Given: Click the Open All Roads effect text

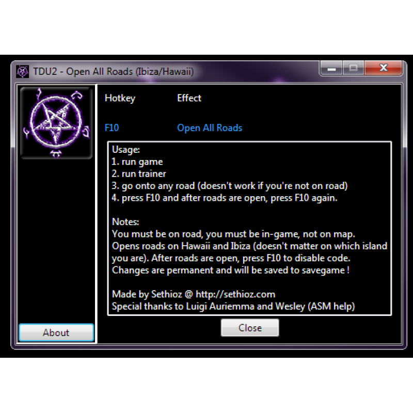Looking at the screenshot, I should 210,128.
